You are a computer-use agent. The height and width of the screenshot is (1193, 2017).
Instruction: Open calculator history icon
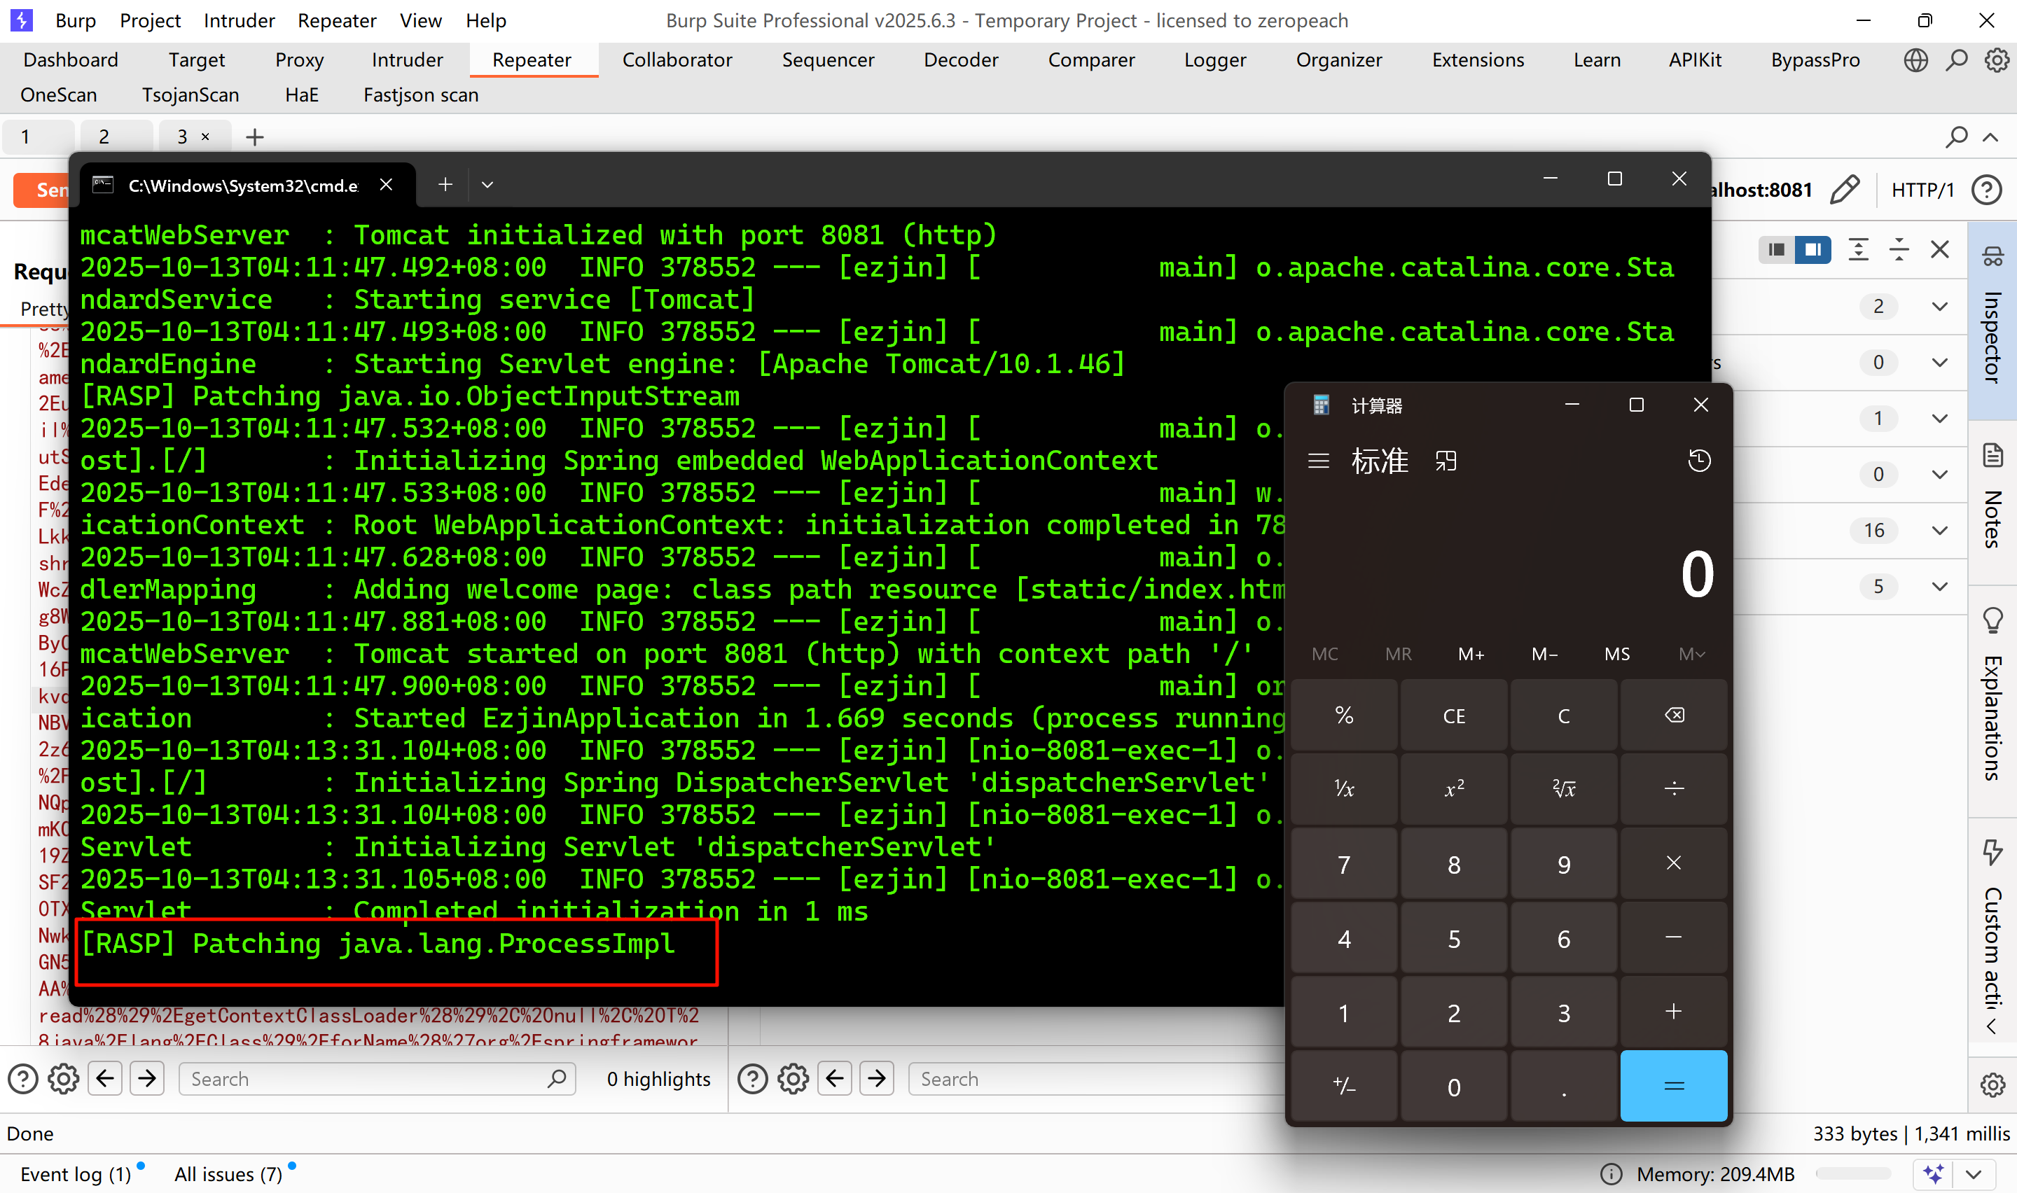1698,461
